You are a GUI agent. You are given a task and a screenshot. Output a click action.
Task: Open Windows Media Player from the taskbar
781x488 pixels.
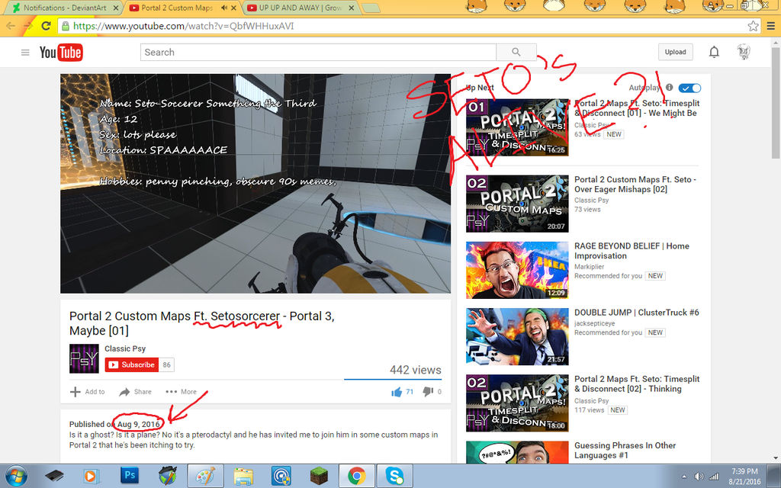click(91, 476)
